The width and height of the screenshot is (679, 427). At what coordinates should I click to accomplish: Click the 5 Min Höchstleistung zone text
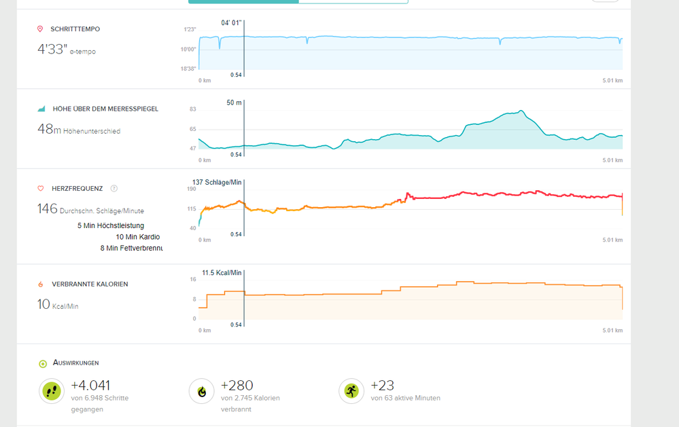(111, 225)
